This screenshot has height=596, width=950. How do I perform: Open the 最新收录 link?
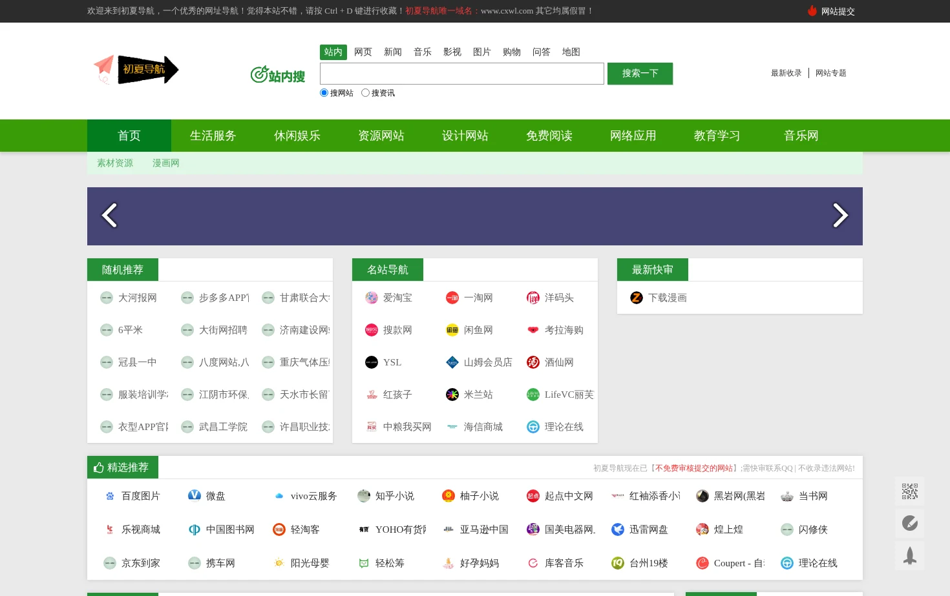click(786, 73)
